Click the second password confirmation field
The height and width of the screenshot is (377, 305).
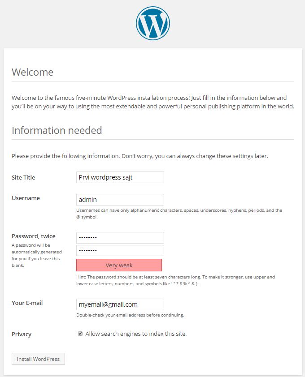[x=120, y=251]
